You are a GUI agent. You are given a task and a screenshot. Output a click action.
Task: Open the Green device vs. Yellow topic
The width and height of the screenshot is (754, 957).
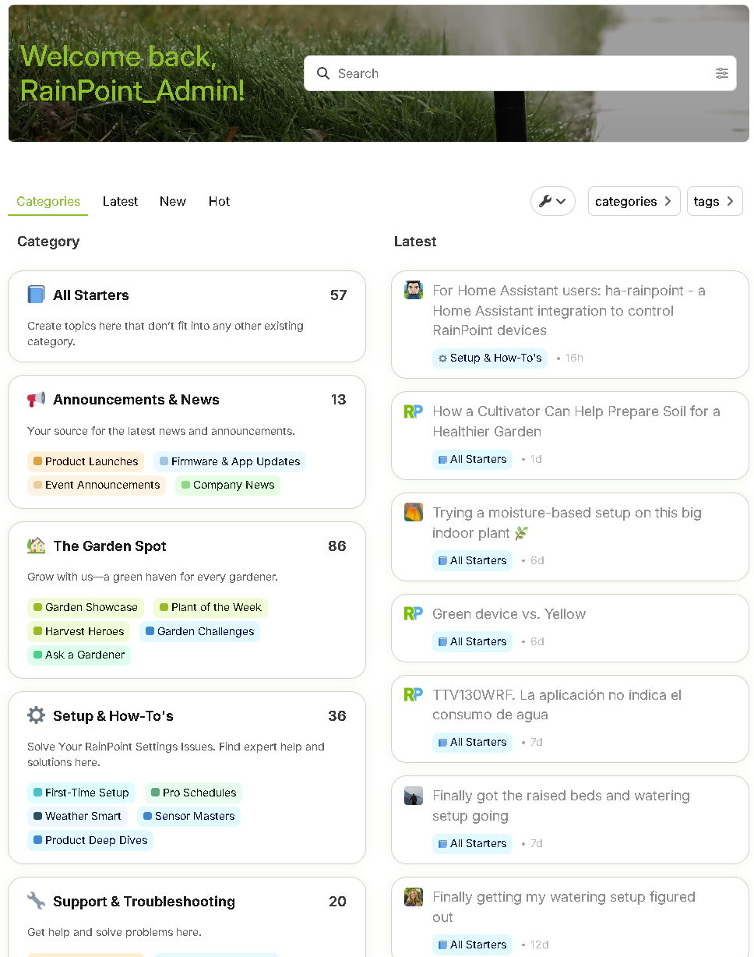pos(509,613)
